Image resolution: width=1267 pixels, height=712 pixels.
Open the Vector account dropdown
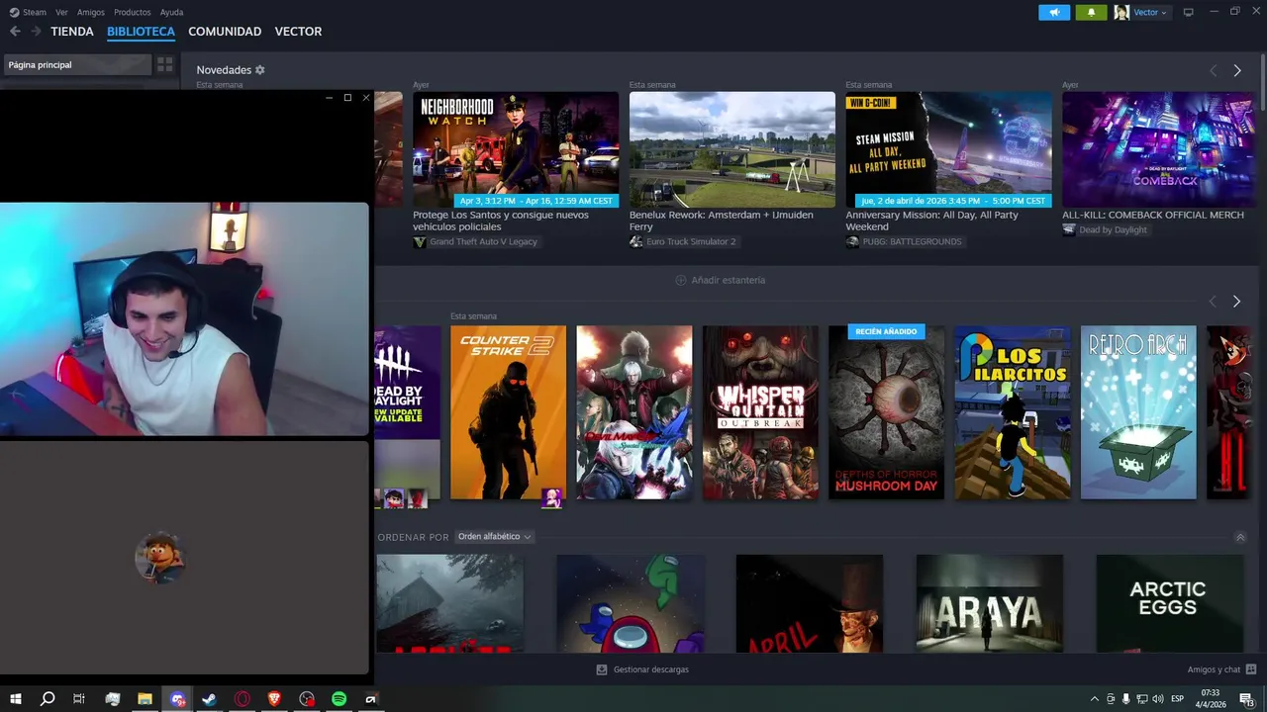(x=1151, y=12)
